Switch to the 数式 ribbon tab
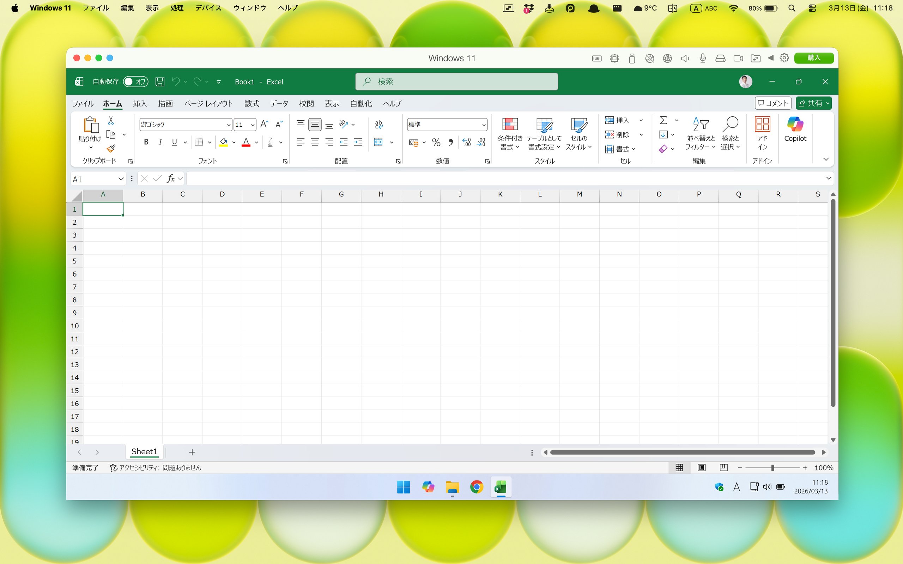Viewport: 903px width, 564px height. click(x=252, y=103)
